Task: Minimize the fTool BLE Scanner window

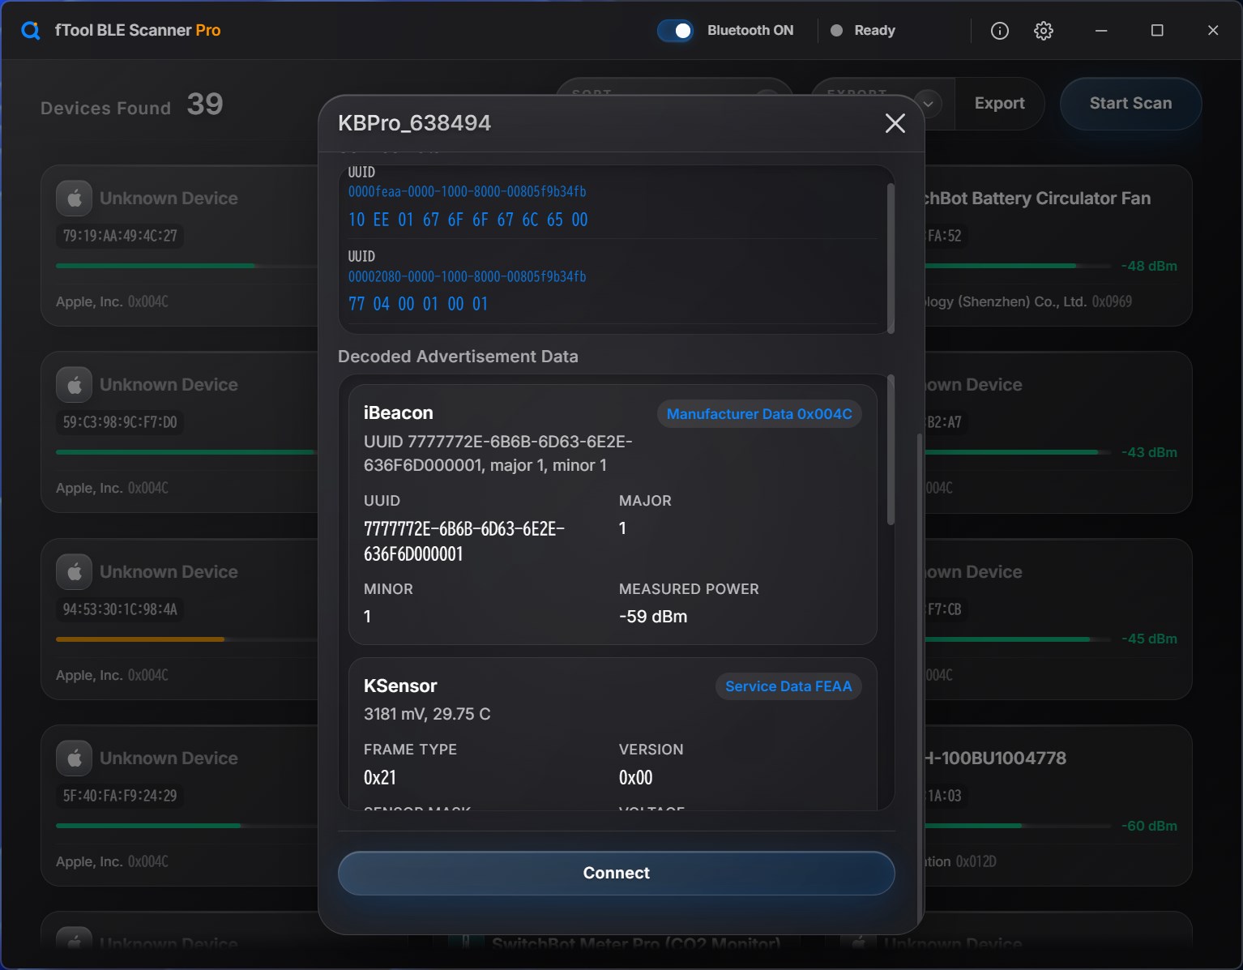Action: tap(1101, 31)
